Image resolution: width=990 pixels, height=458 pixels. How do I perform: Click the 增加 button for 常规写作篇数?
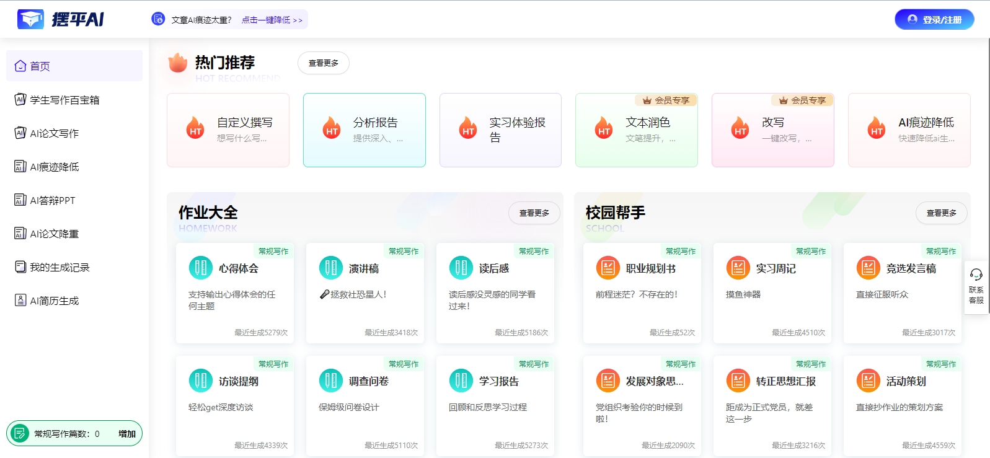coord(127,433)
